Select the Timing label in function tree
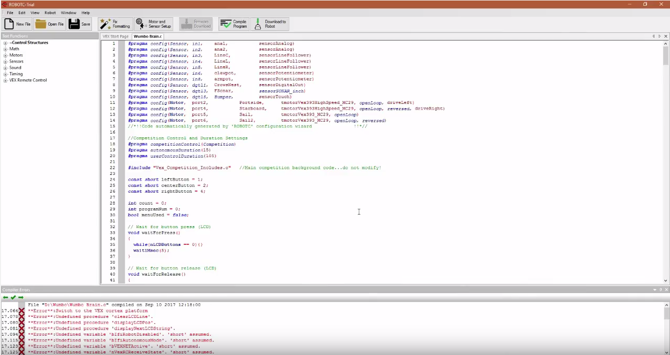 16,74
